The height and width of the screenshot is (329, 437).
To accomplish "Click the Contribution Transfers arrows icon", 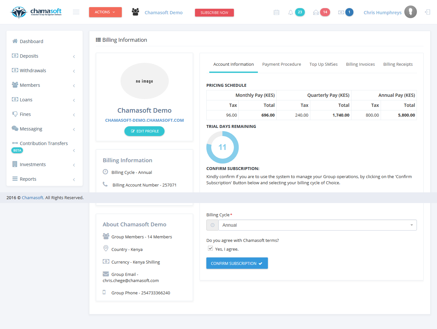I will pyautogui.click(x=15, y=143).
